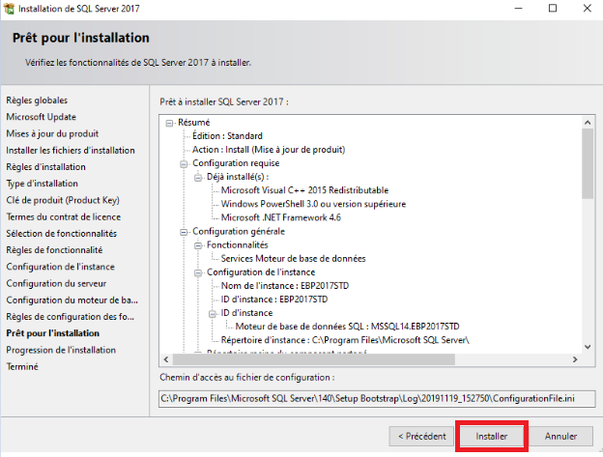Open Configuration du serveur step

(x=56, y=283)
